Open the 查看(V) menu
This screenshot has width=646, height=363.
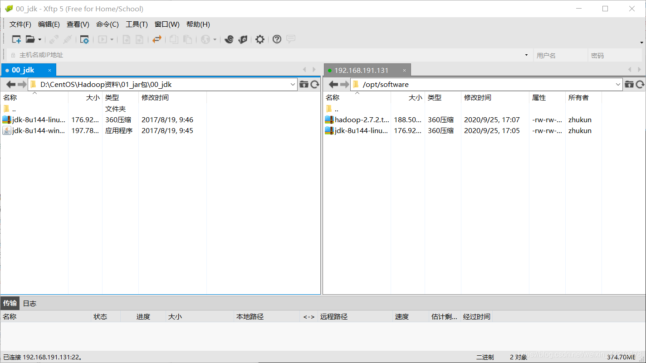click(x=78, y=24)
